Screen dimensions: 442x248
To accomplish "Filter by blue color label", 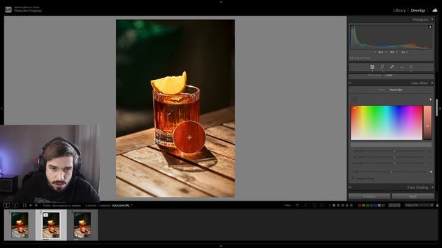I will (372, 205).
